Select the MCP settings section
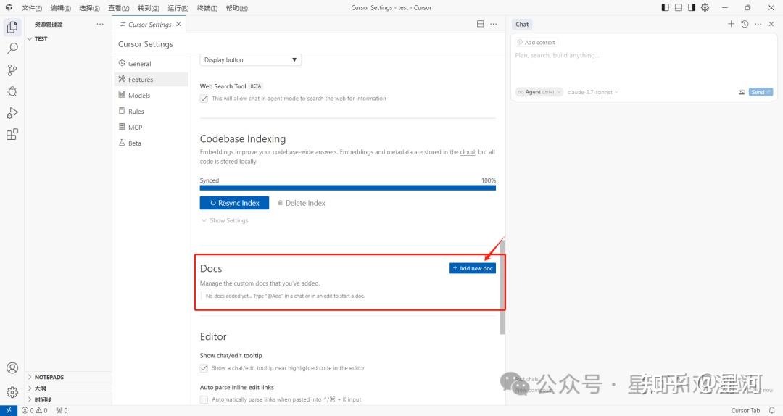 pyautogui.click(x=152, y=128)
